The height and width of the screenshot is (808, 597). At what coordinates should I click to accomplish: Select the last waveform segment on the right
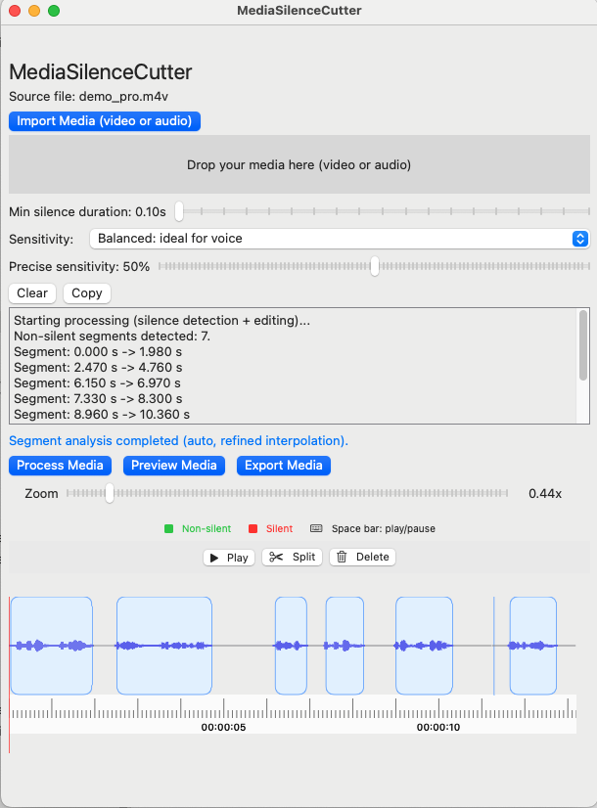coord(533,646)
